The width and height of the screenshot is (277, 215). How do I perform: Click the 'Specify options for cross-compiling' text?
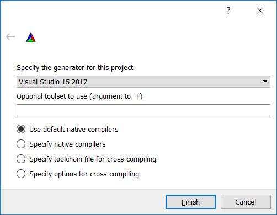pyautogui.click(x=84, y=174)
